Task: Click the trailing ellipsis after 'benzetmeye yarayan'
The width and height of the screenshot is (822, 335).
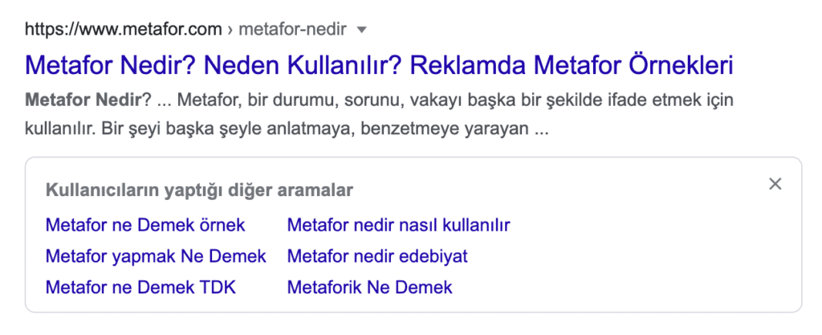Action: 540,128
